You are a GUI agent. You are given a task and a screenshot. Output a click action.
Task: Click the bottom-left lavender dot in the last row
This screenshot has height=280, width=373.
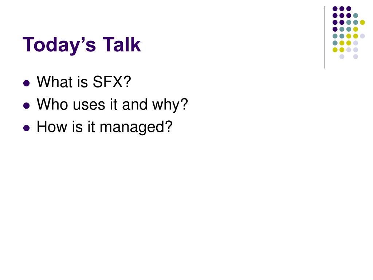tap(342, 57)
